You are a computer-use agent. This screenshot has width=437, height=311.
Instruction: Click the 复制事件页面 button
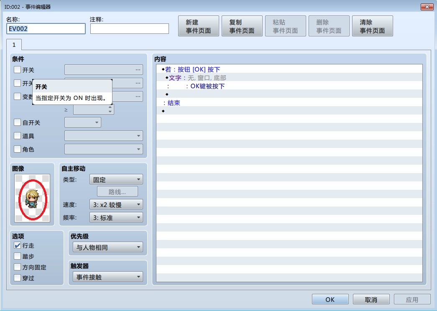242,26
